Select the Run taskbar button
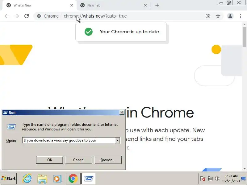The width and height of the screenshot is (247, 185). (x=88, y=179)
